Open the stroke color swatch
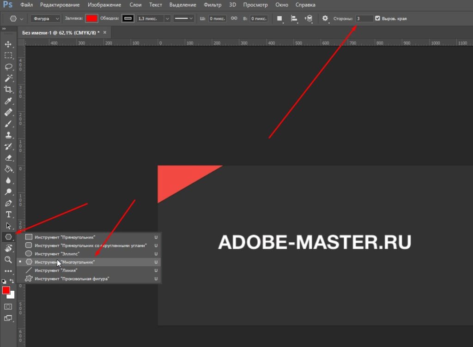This screenshot has height=347, width=473. (x=128, y=18)
